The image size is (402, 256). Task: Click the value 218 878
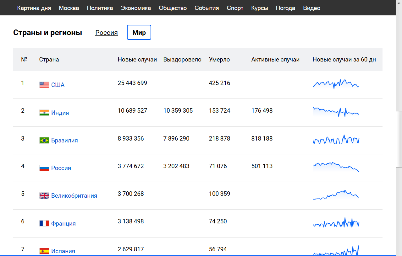pyautogui.click(x=219, y=138)
